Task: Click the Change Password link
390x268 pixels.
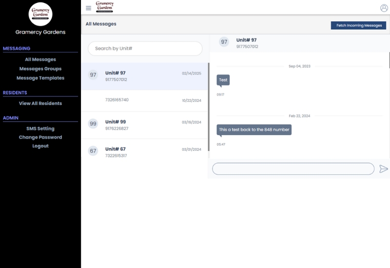Action: (x=40, y=137)
